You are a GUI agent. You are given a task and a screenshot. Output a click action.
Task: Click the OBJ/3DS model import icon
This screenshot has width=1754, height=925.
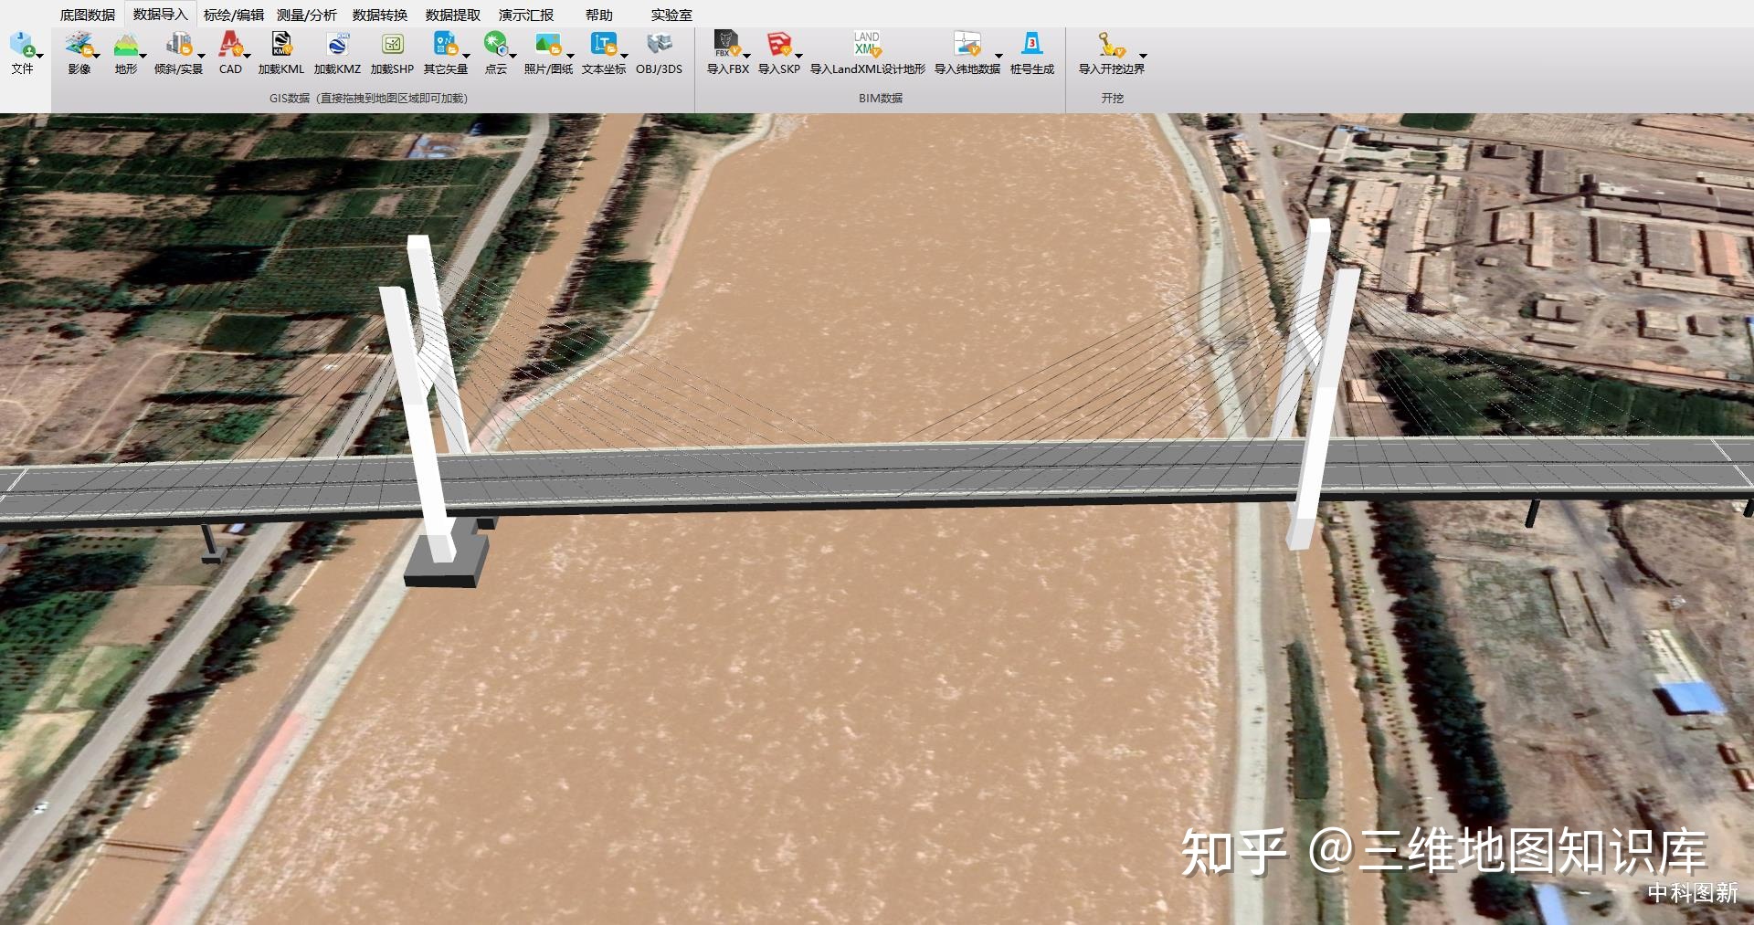659,45
